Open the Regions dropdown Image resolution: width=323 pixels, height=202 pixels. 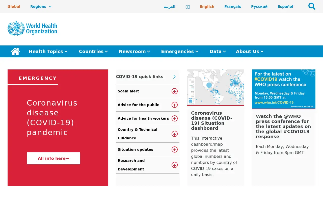pos(41,7)
